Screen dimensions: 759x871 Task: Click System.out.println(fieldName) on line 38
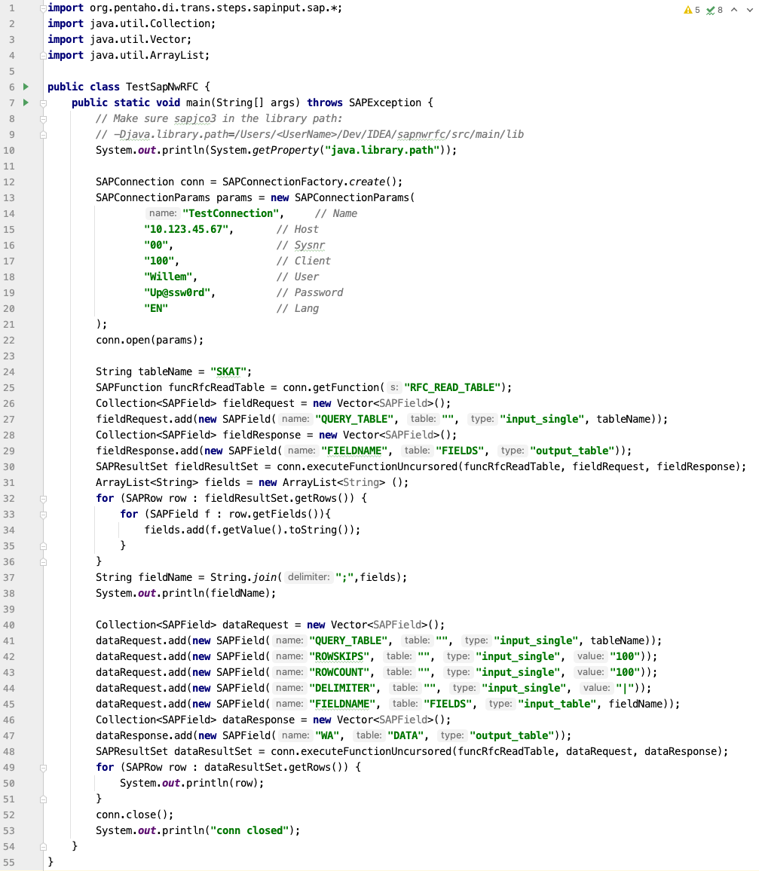(185, 593)
